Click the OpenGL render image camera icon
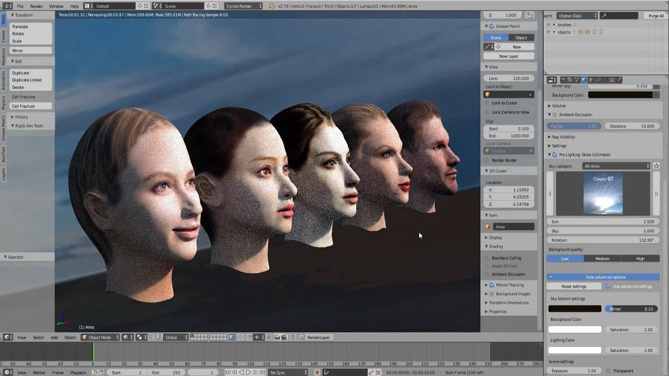The image size is (669, 376). [x=278, y=337]
